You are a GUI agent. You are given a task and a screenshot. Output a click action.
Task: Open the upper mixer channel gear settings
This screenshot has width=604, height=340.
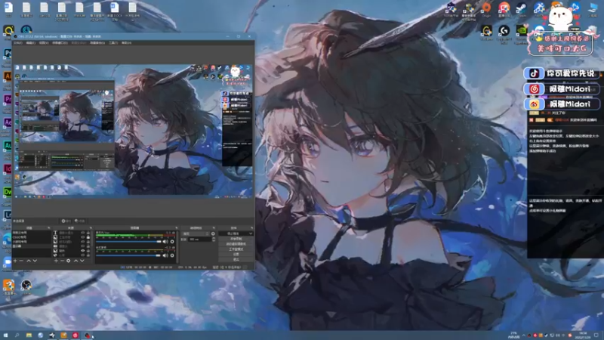(172, 242)
